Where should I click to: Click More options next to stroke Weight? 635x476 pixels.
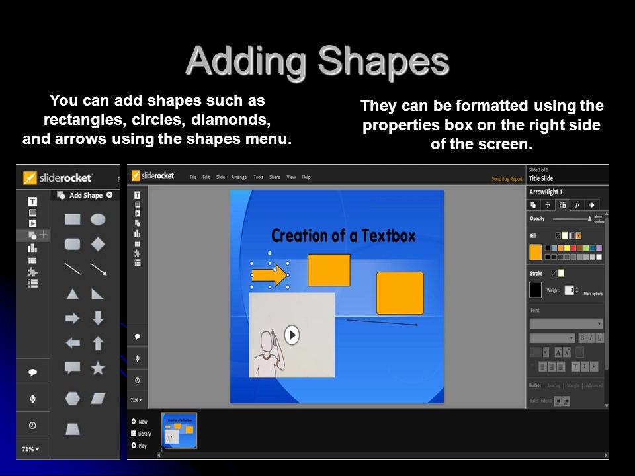tap(593, 294)
